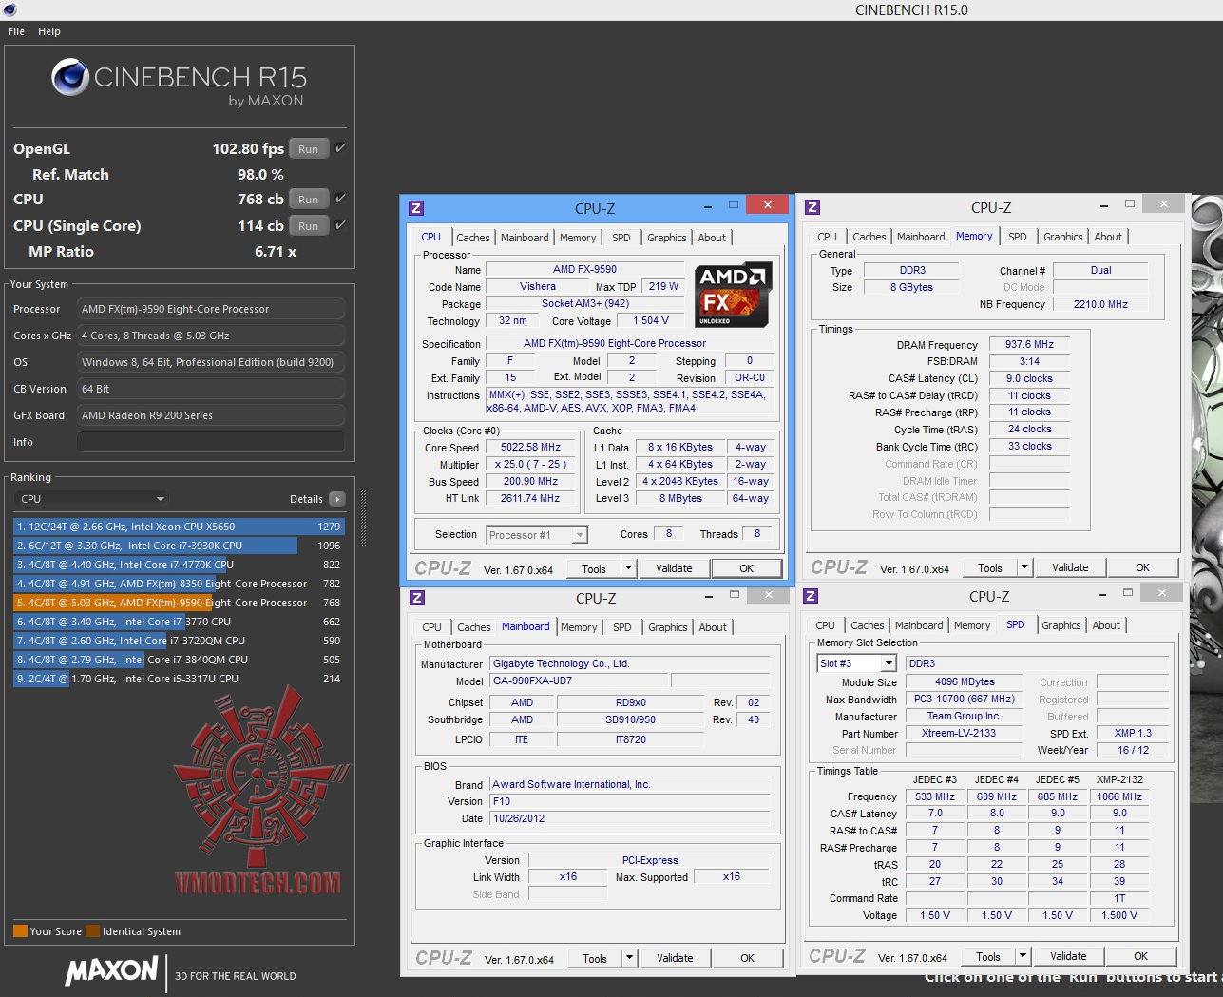1223x997 pixels.
Task: Click the Core Speed value 5022.58 MHz
Action: pos(530,448)
